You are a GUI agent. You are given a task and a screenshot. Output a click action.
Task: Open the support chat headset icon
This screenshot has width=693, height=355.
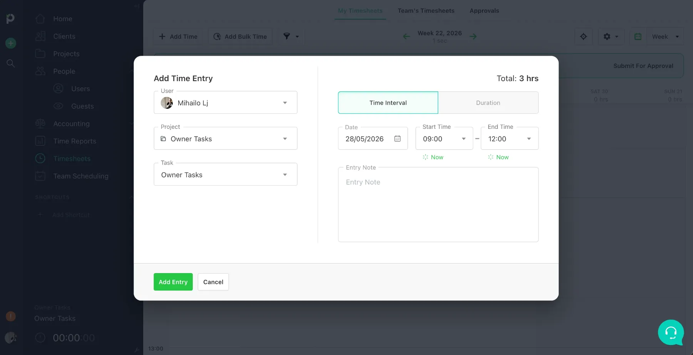click(x=671, y=332)
